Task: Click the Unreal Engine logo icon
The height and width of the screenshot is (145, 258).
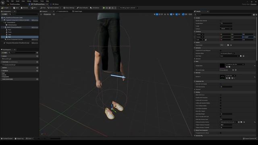Action: (x=3, y=2)
